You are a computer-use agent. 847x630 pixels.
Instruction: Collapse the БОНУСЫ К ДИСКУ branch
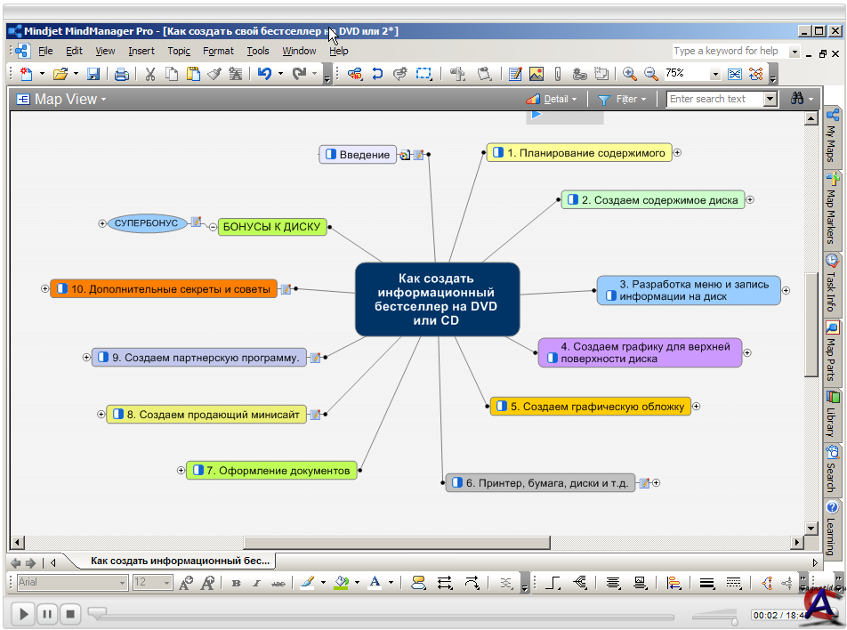coord(213,228)
